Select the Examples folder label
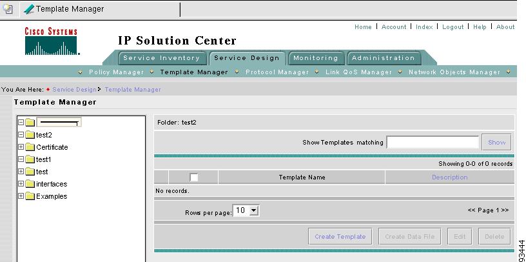This screenshot has height=262, width=526. point(52,196)
